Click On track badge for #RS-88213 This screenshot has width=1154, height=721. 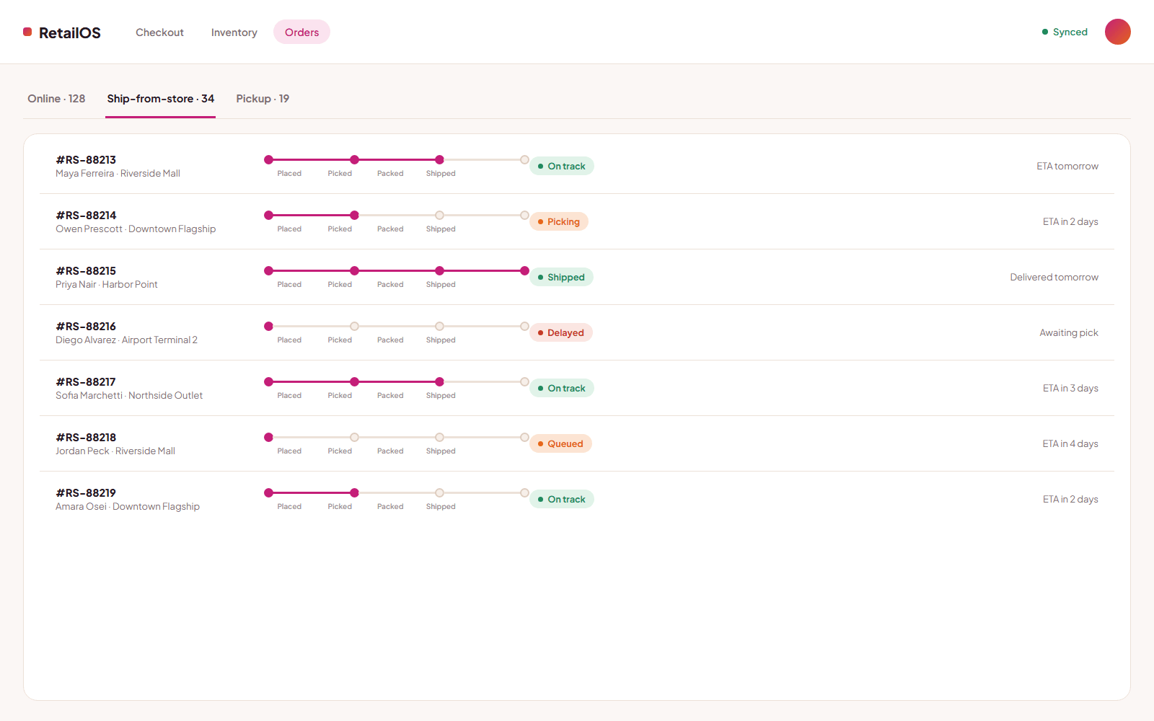pos(562,166)
